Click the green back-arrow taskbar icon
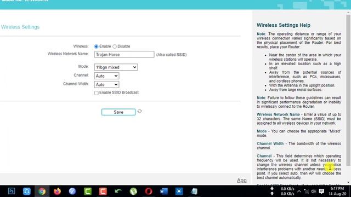The width and height of the screenshot is (351, 197). point(118,191)
